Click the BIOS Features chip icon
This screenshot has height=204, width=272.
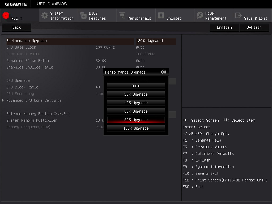click(83, 15)
